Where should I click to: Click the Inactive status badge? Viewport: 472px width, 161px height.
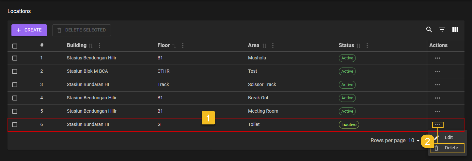point(349,125)
